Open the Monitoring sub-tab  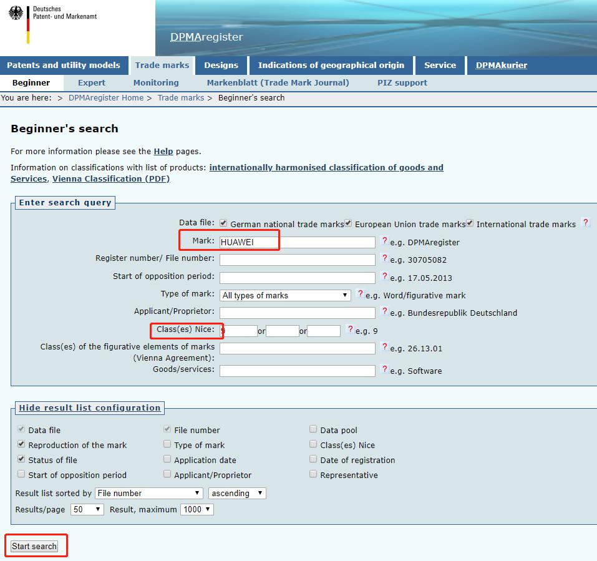tap(156, 83)
